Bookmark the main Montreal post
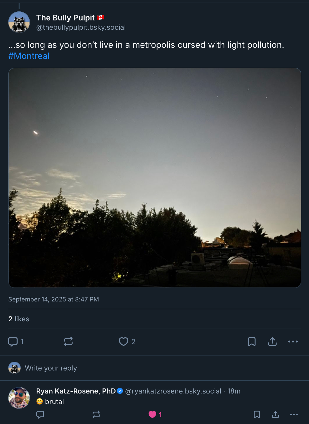The image size is (309, 424). 252,342
